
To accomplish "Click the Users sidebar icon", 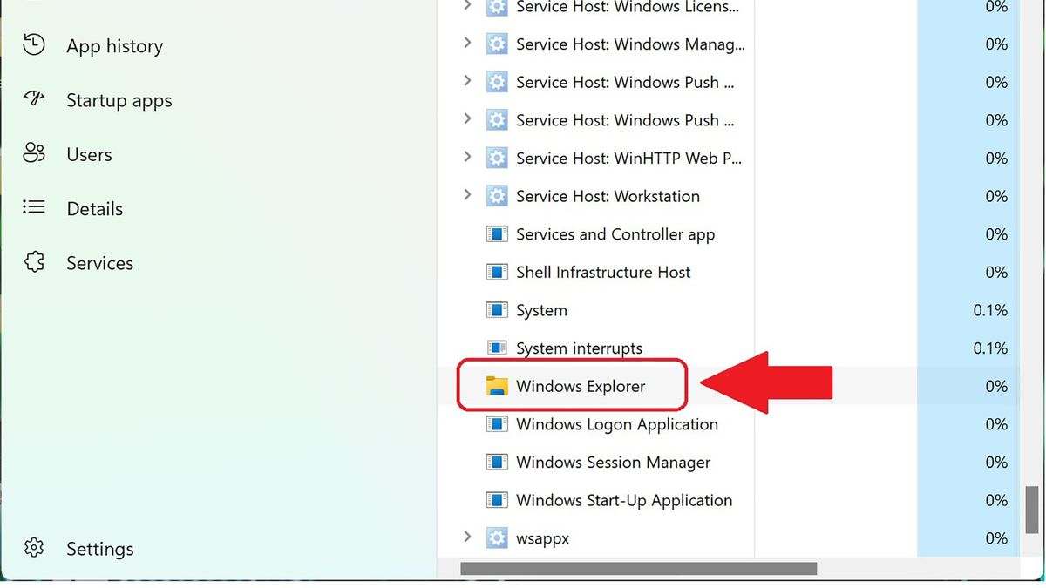I will point(32,153).
